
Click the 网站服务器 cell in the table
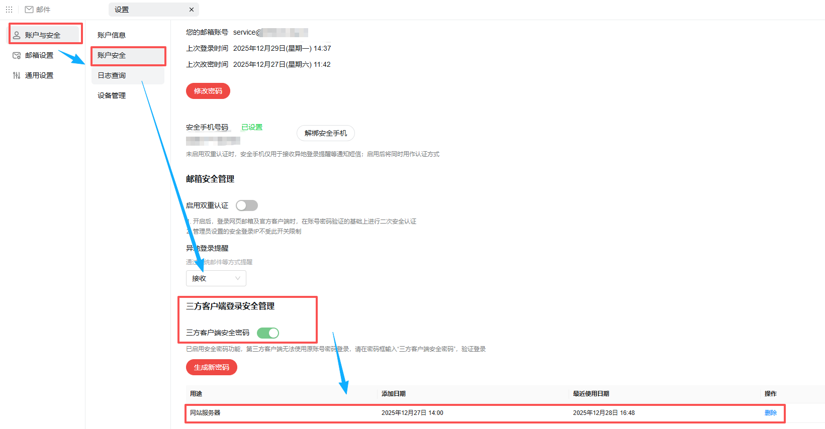(205, 413)
